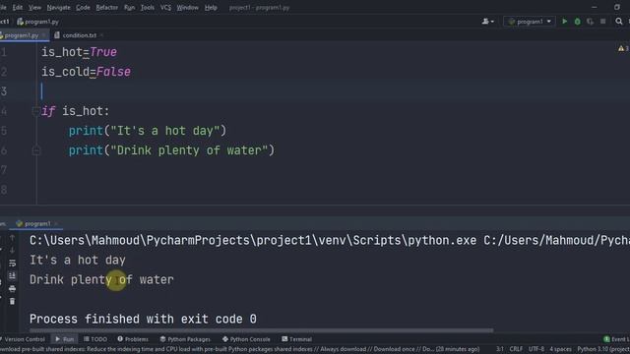Click "It's a hot day" console output
This screenshot has height=354, width=630.
click(x=78, y=260)
